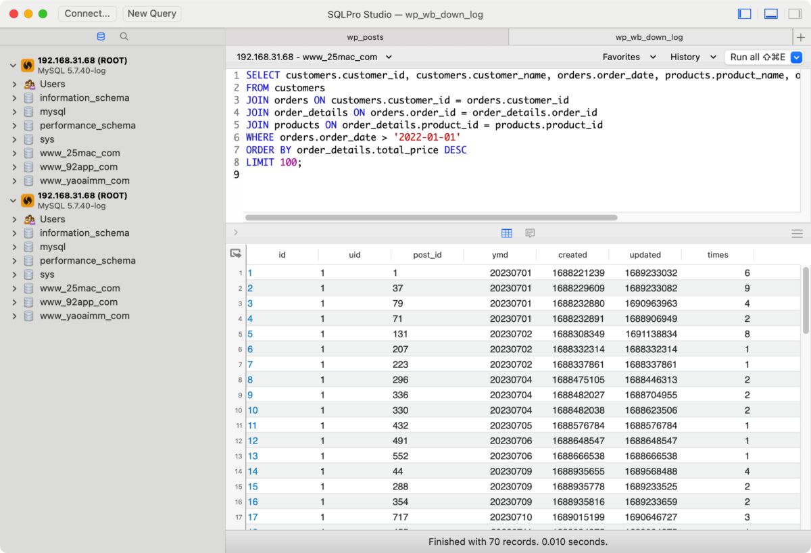811x553 pixels.
Task: Click the Users icon in the lower connection tree
Action: click(x=29, y=220)
